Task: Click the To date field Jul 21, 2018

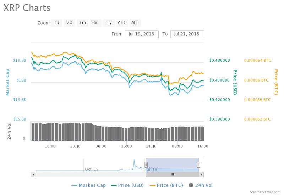Action: point(187,34)
